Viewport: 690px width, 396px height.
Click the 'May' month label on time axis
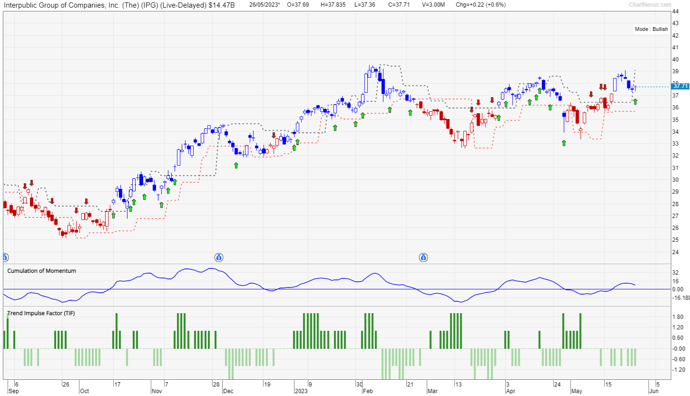click(576, 391)
